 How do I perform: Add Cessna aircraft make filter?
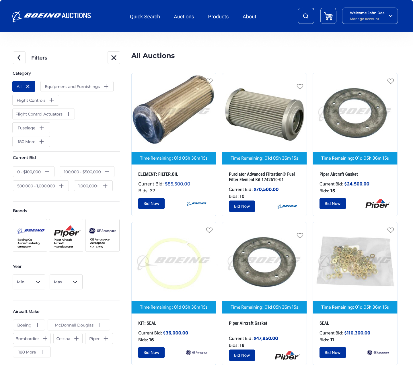coord(68,338)
